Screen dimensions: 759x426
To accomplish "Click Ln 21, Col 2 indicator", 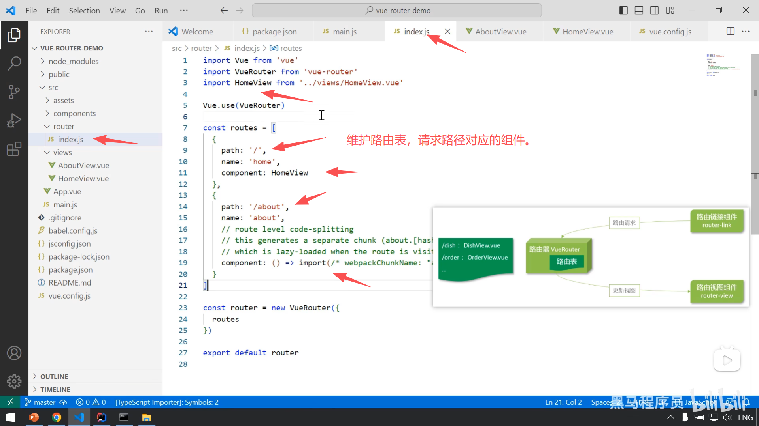I will tap(563, 402).
